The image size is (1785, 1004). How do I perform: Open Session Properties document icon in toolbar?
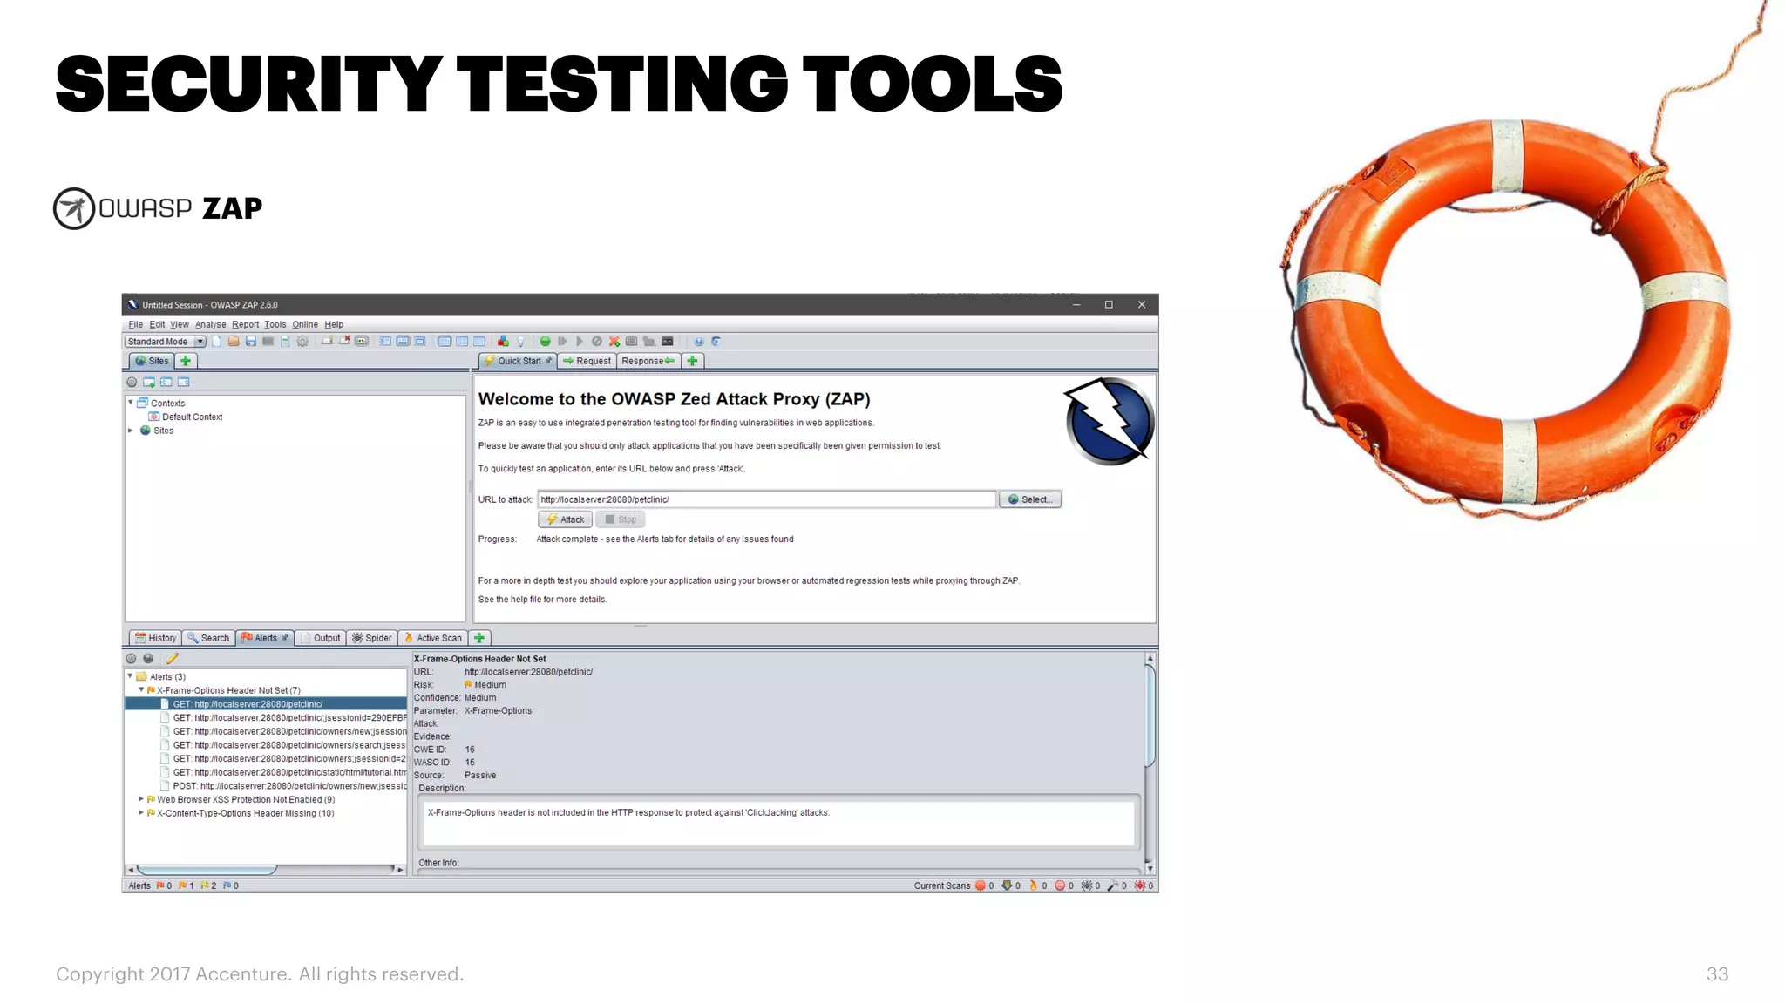coord(285,342)
